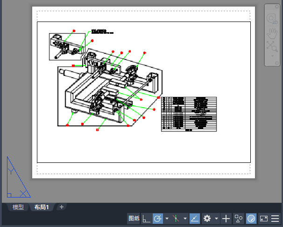Expand zoom options arrow in navigation bar
The image size is (283, 227).
click(x=272, y=56)
